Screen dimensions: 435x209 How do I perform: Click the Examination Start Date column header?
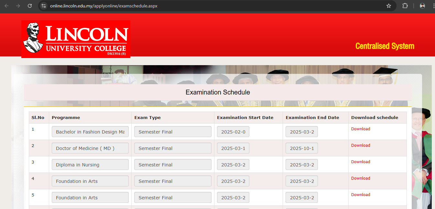245,117
